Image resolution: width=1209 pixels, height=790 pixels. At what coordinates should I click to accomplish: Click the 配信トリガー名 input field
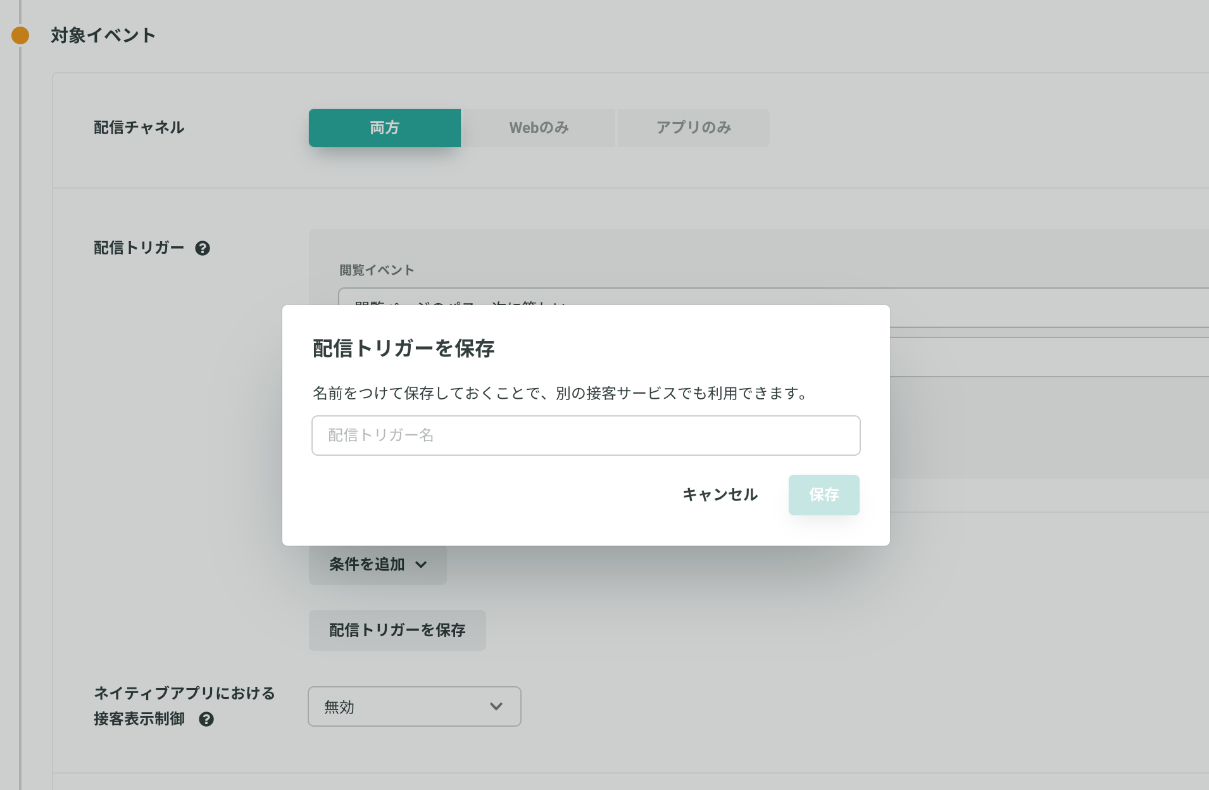point(586,436)
